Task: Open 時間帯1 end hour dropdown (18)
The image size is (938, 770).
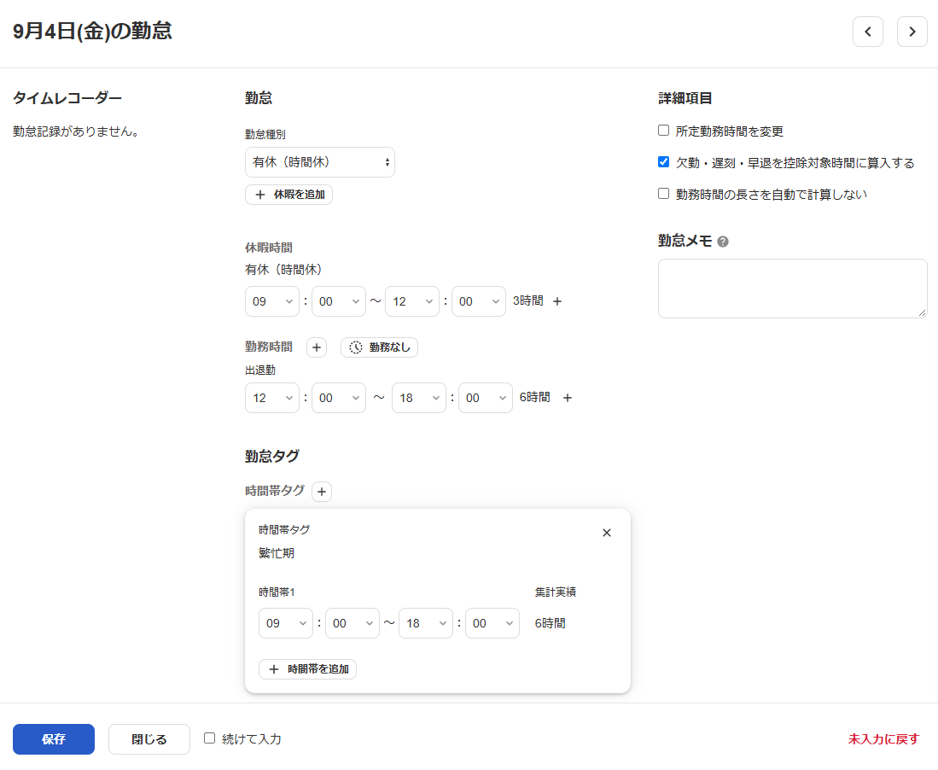Action: pyautogui.click(x=426, y=623)
